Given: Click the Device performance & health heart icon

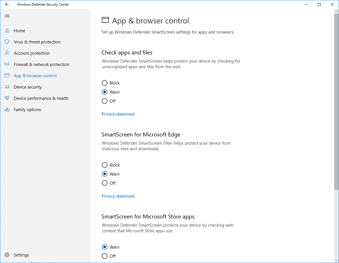Looking at the screenshot, I should click(7, 98).
